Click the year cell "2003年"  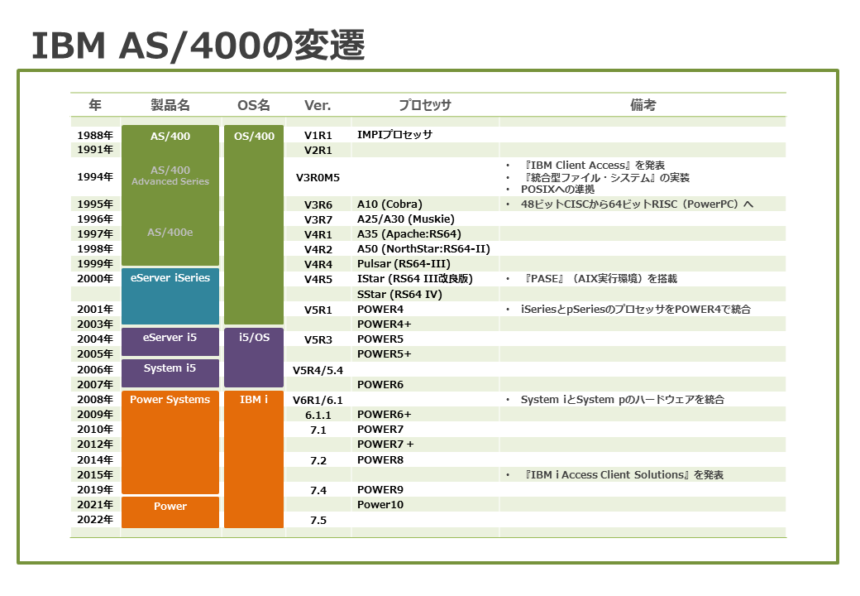(95, 324)
